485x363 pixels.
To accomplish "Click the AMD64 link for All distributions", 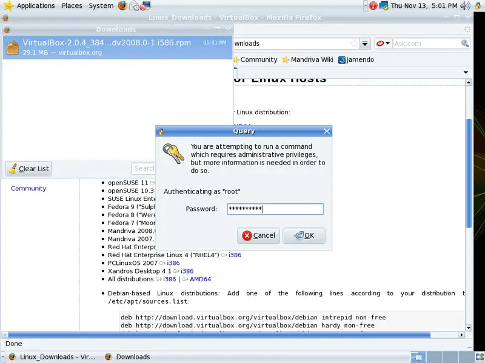I will coord(200,279).
